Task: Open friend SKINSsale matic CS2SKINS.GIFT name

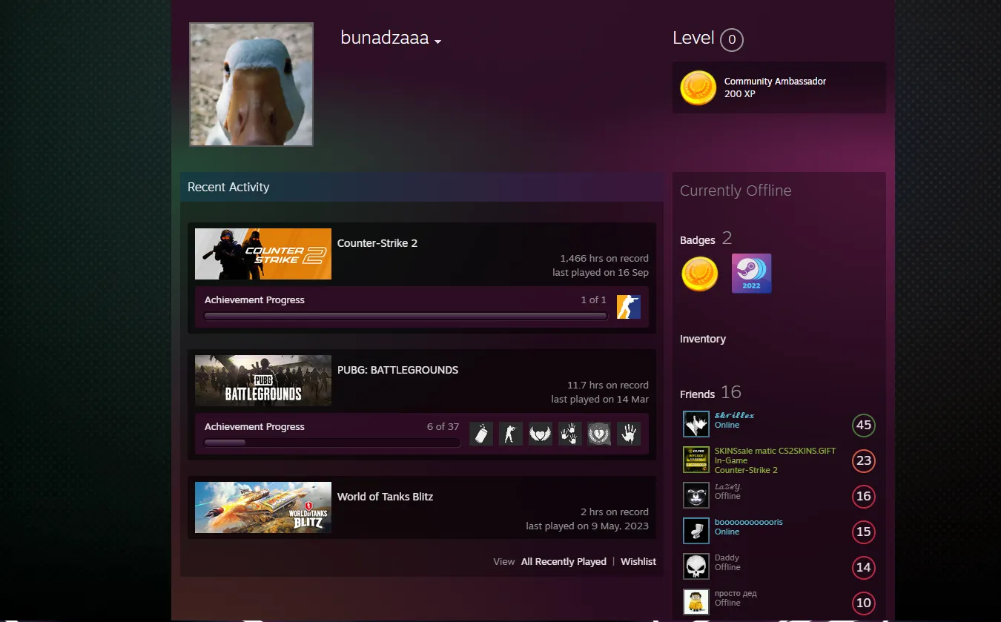Action: pos(775,451)
